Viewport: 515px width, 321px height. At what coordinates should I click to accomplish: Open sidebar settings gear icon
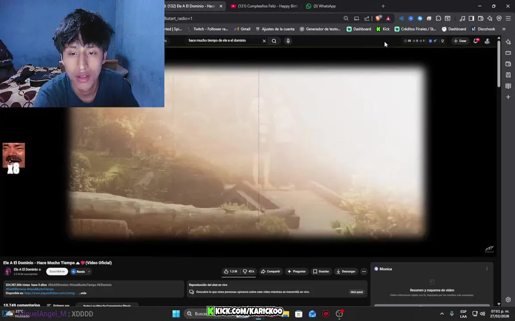click(508, 300)
